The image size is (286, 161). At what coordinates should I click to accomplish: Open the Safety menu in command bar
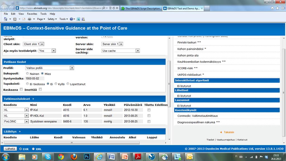tap(52, 19)
